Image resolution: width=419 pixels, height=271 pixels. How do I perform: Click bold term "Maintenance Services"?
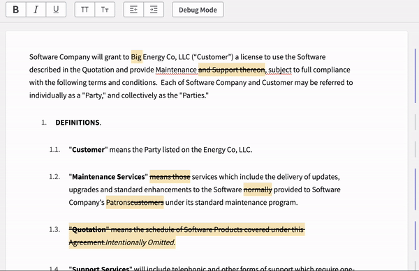108,177
